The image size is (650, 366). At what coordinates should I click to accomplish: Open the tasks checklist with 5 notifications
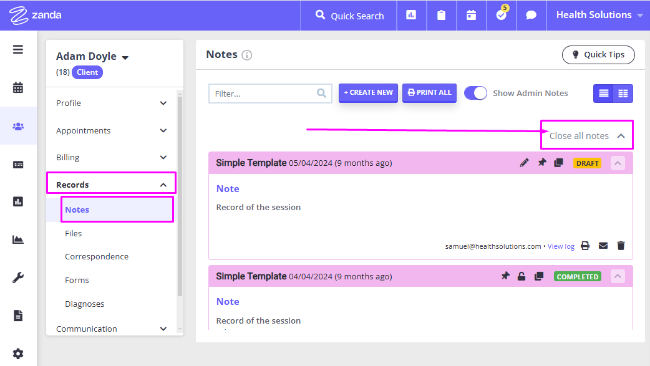[501, 15]
